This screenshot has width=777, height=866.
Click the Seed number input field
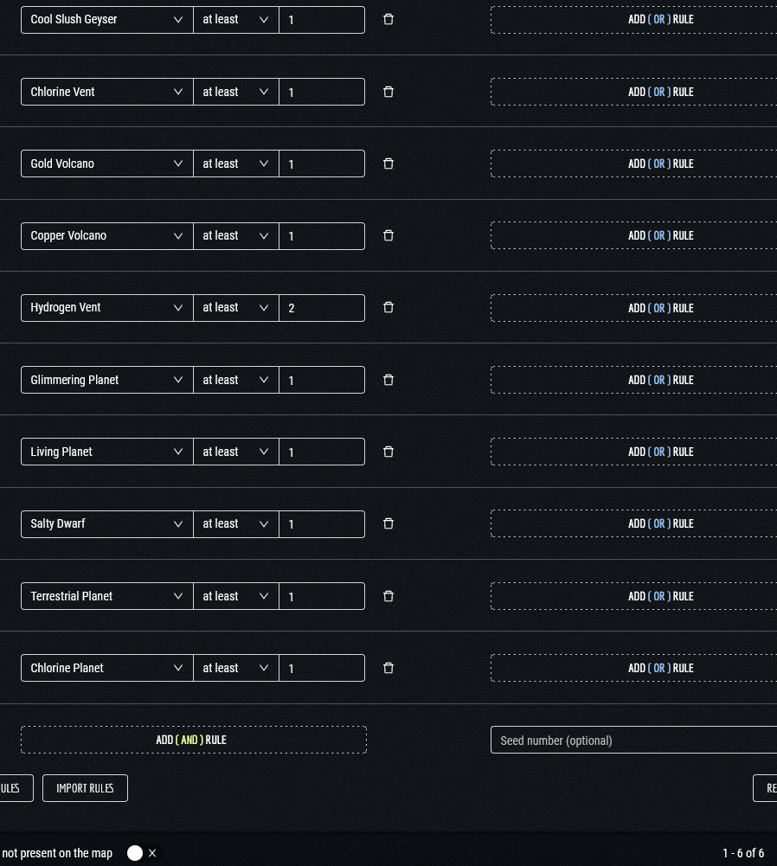point(633,741)
